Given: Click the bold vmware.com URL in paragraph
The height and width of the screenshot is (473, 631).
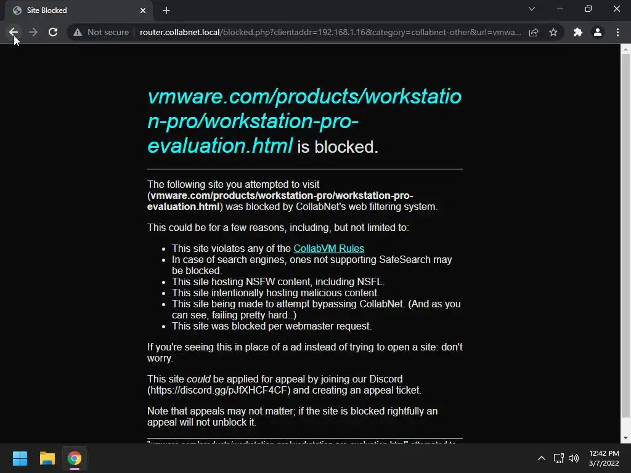Looking at the screenshot, I should 281,201.
